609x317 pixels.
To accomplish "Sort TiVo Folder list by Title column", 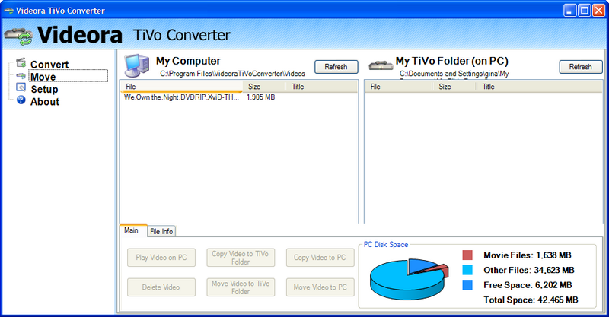I will coord(539,87).
